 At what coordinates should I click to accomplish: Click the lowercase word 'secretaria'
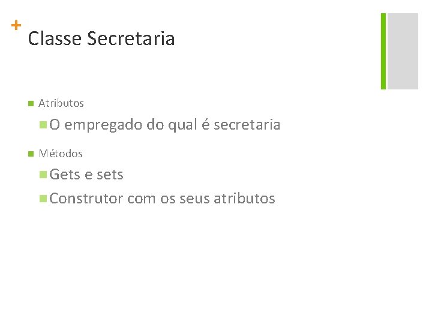click(x=247, y=125)
